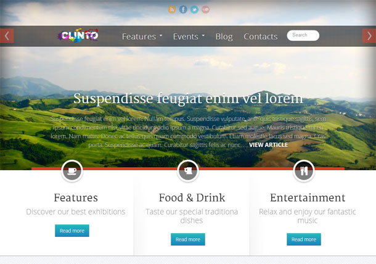The width and height of the screenshot is (376, 264).
Task: Click Read more under Food & Drink
Action: [188, 239]
